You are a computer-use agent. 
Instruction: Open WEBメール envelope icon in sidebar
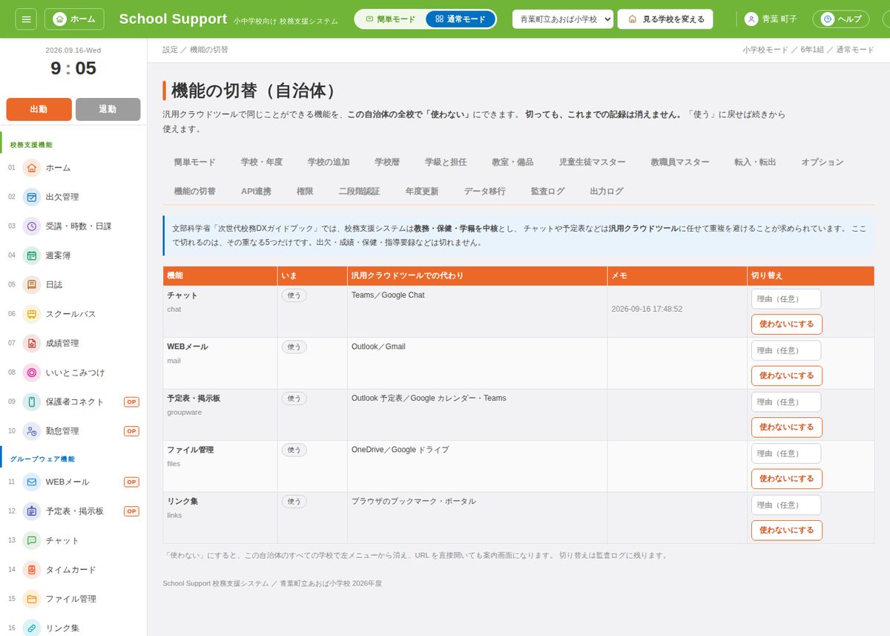pos(32,482)
